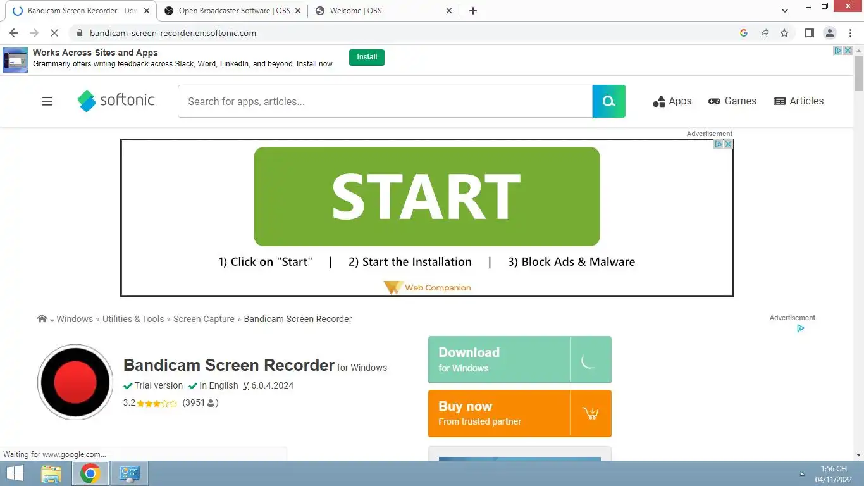
Task: Open the Windows Start menu
Action: [x=15, y=473]
